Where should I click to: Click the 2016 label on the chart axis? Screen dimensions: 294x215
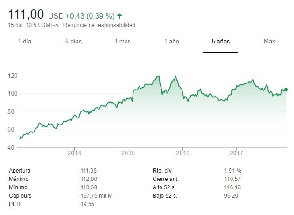182,153
